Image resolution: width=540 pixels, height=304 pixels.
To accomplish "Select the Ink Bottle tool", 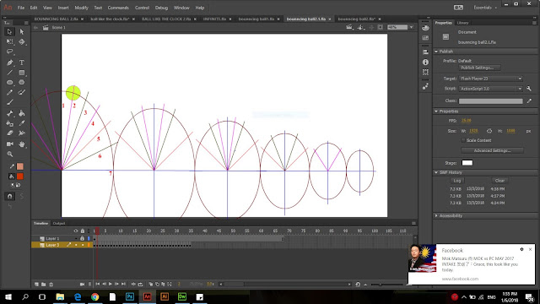I will coord(9,123).
